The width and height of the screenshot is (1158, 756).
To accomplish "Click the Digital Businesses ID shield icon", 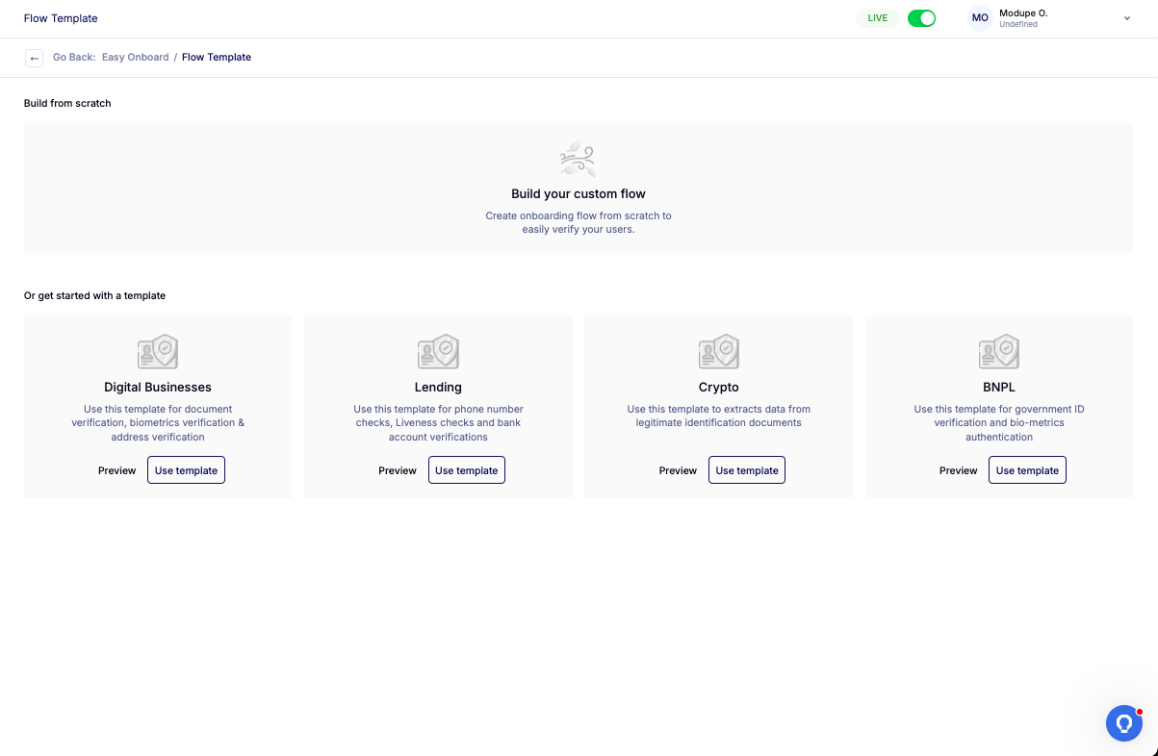I will [x=158, y=352].
